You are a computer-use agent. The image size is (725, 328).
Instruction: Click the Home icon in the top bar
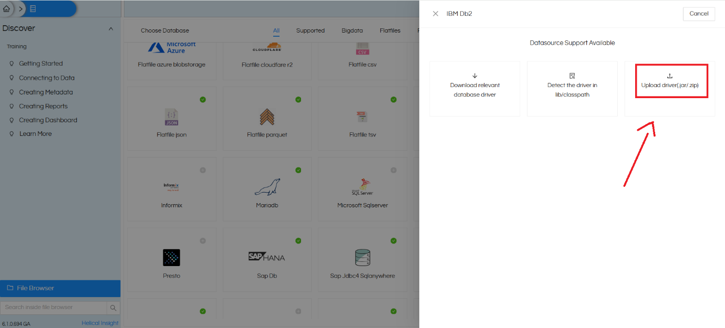tap(6, 8)
